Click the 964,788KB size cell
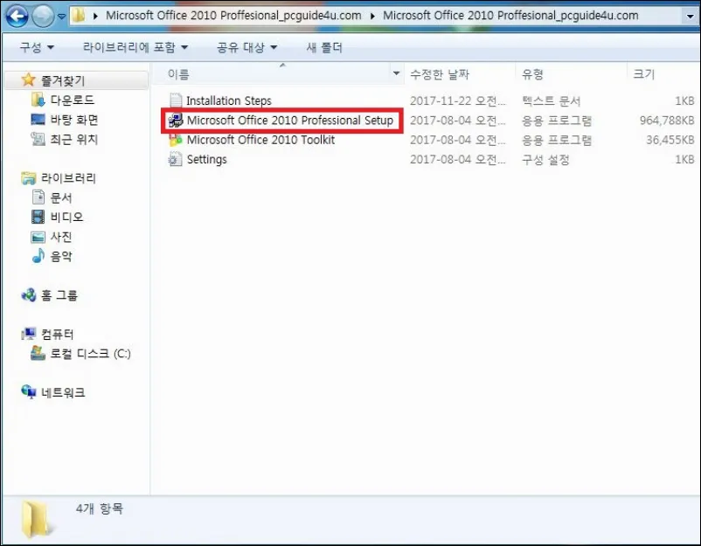This screenshot has height=546, width=701. click(x=667, y=121)
